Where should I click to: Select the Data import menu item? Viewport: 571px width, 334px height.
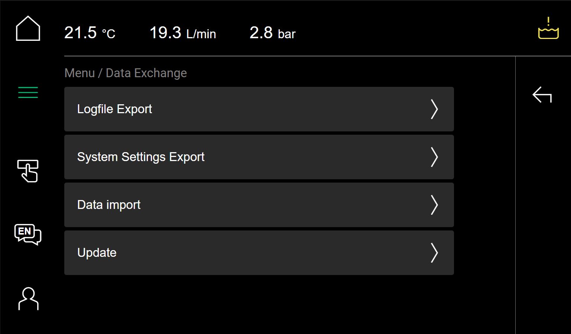[259, 205]
